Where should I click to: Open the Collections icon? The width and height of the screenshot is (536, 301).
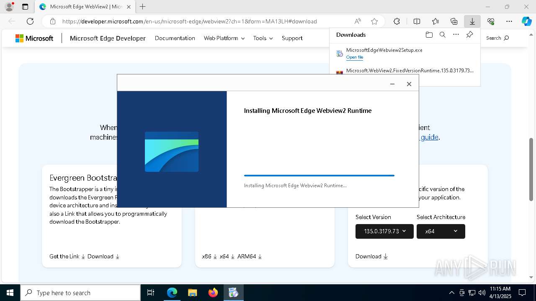coord(454,21)
